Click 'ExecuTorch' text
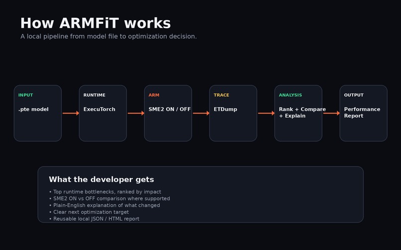 99,109
